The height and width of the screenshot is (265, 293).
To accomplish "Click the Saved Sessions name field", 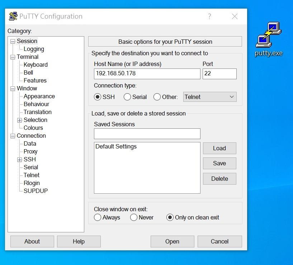I will coord(147,134).
